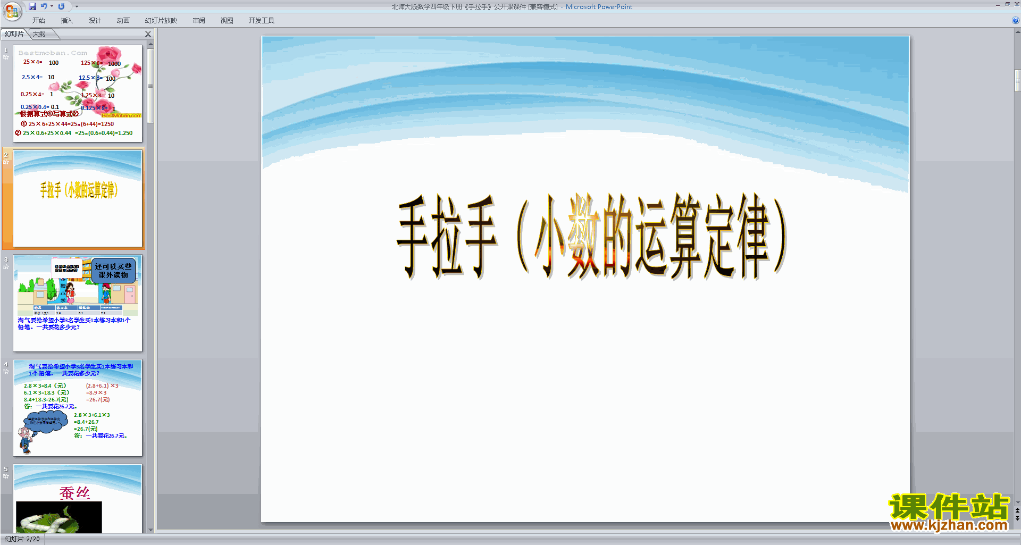Go to previous slide with double-up arrow
Screen dimensions: 1021x545
point(1017,510)
